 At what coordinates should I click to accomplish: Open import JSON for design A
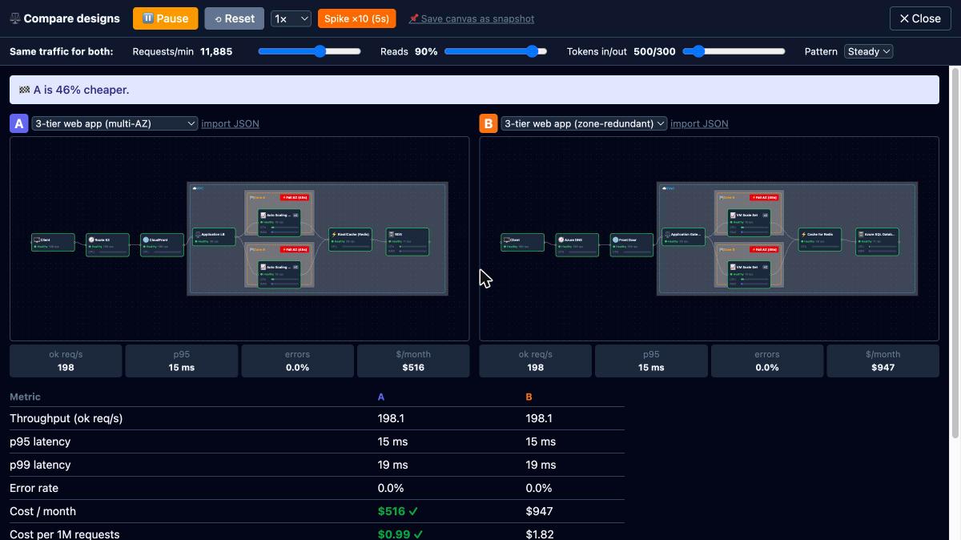(x=230, y=123)
